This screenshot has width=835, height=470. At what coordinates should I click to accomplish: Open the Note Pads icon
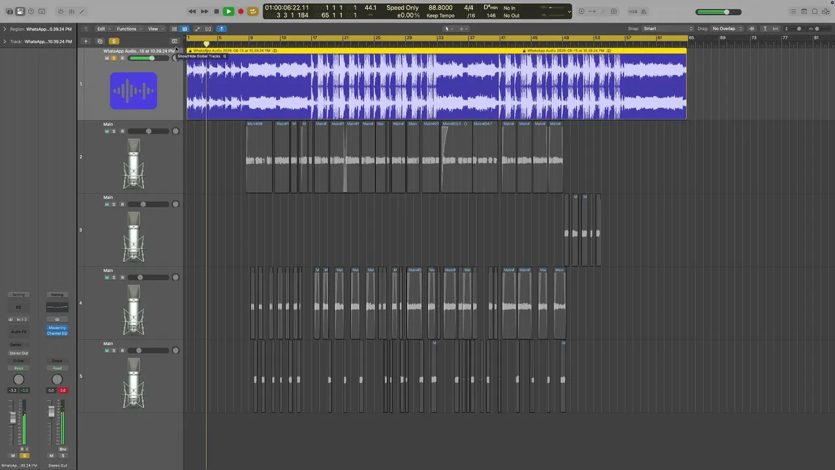pos(804,11)
